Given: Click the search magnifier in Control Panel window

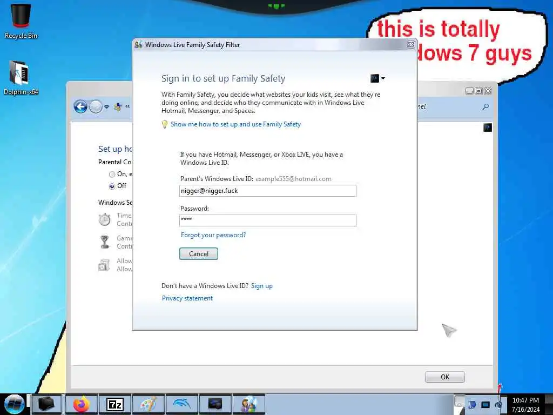Looking at the screenshot, I should (x=485, y=106).
